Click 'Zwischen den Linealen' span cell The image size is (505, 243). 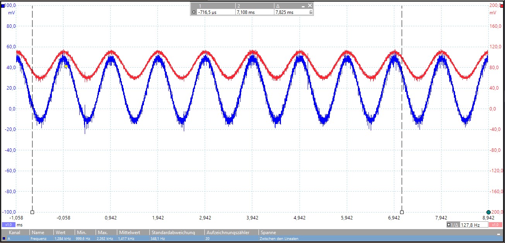[x=279, y=239]
